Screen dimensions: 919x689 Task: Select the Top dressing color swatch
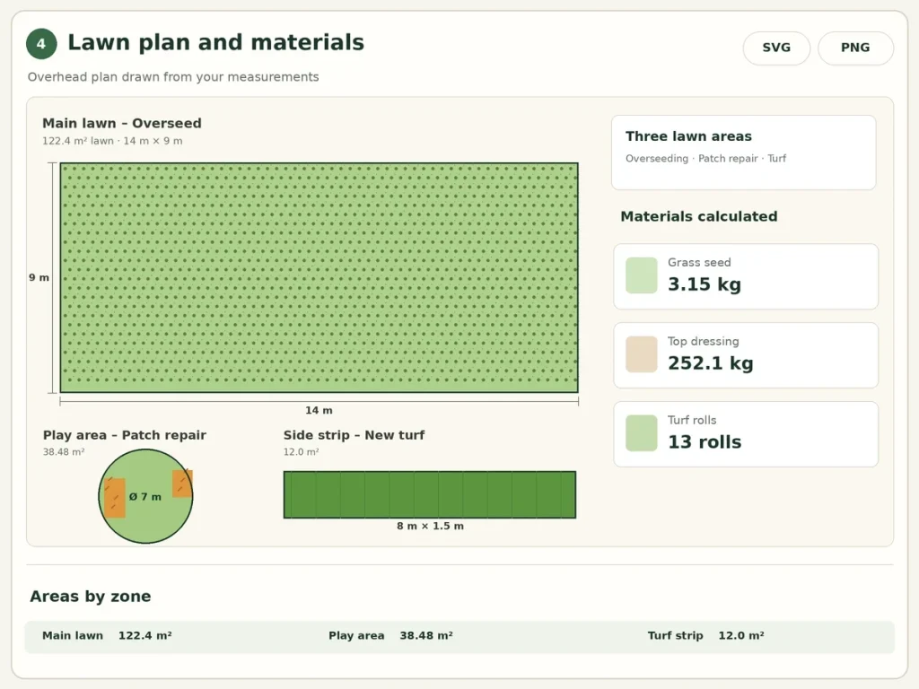pos(641,354)
